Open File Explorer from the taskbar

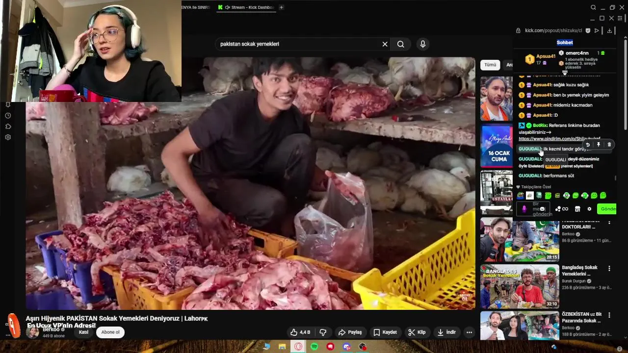pyautogui.click(x=283, y=347)
